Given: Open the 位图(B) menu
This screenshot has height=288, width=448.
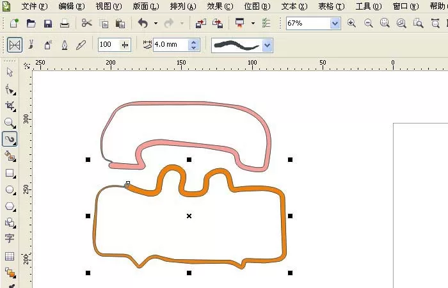Looking at the screenshot, I should coord(257,6).
